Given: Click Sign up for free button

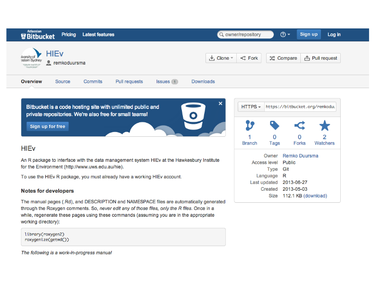Looking at the screenshot, I should 47,127.
